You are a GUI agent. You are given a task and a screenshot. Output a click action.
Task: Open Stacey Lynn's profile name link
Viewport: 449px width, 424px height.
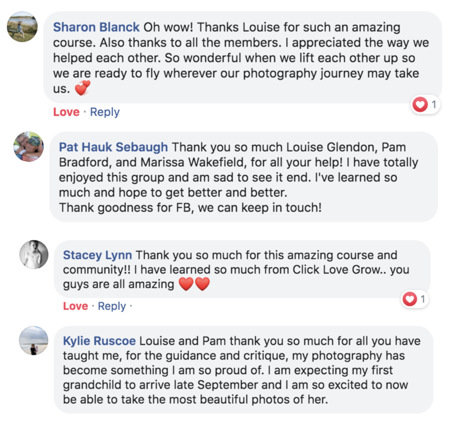(98, 255)
